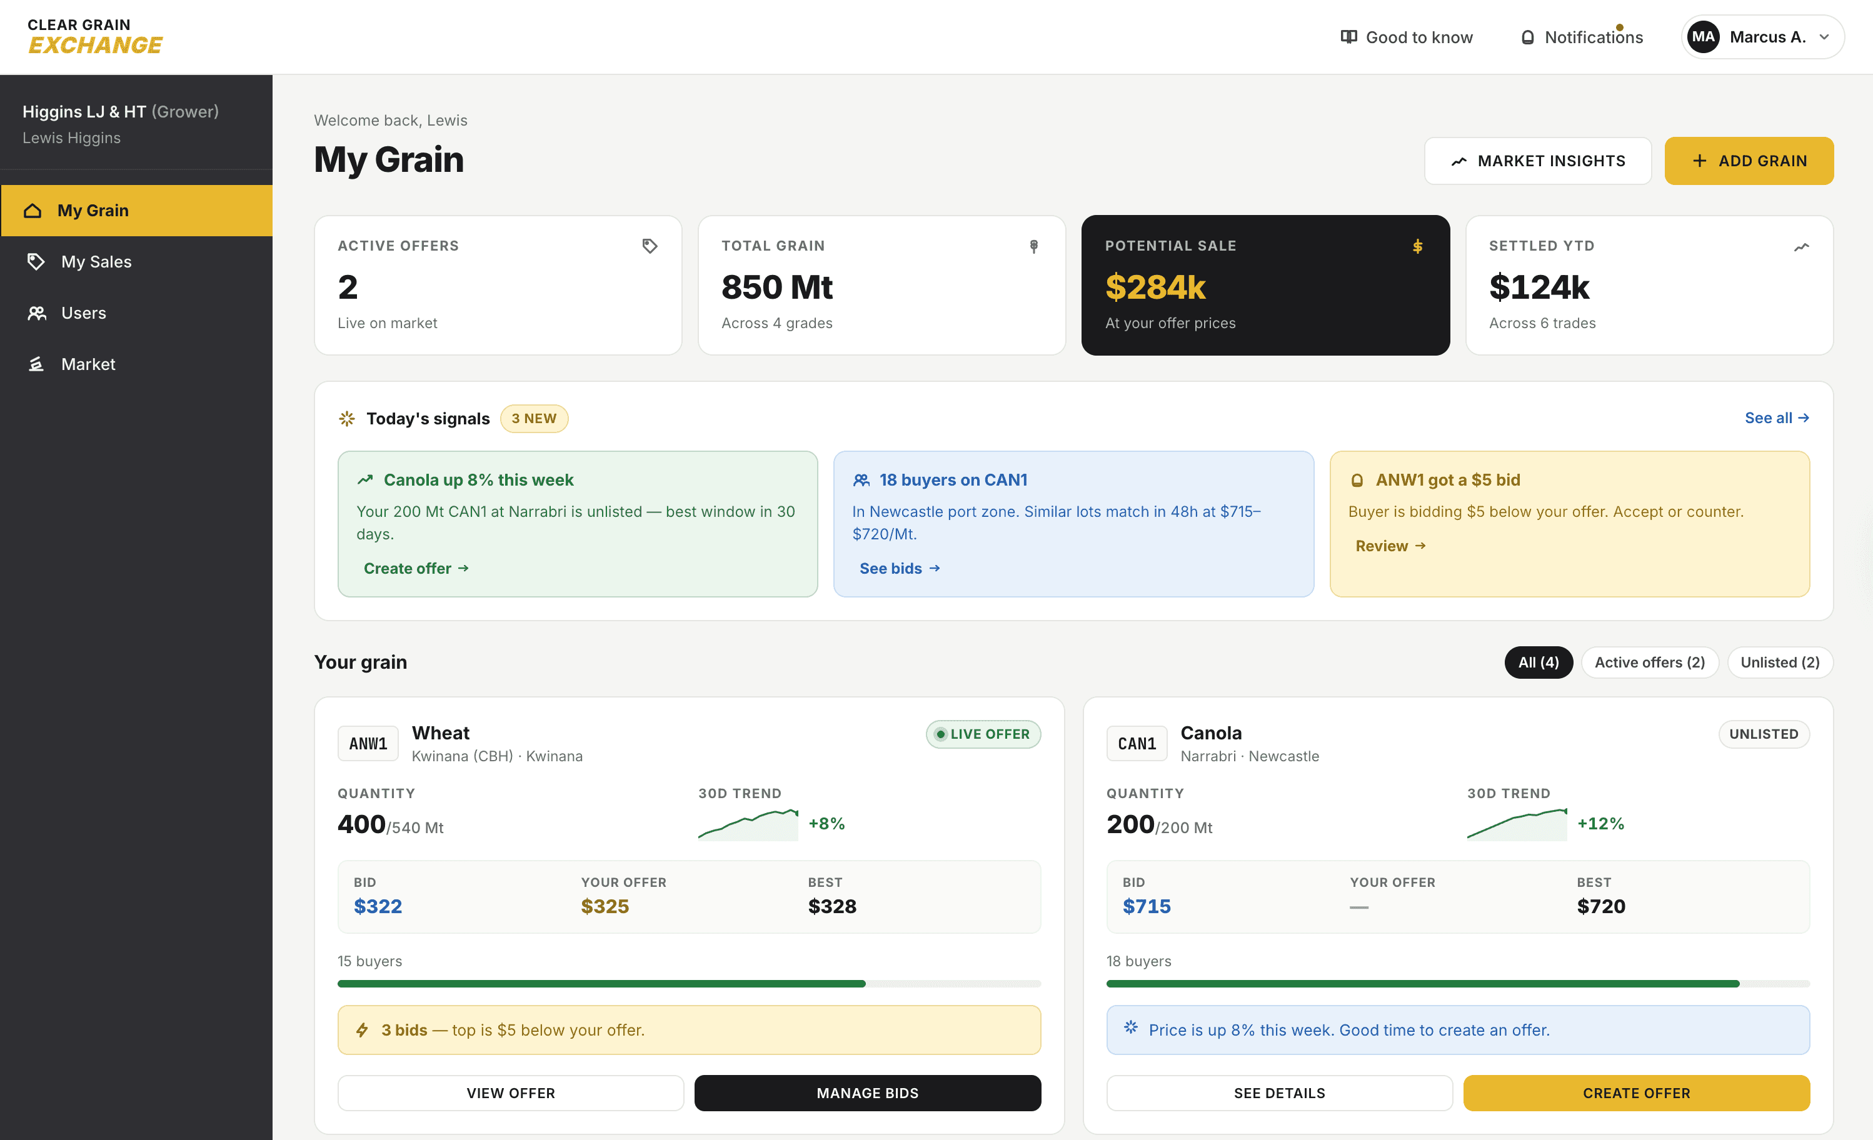Image resolution: width=1873 pixels, height=1140 pixels.
Task: Click the ADD GRAIN button
Action: (1749, 161)
